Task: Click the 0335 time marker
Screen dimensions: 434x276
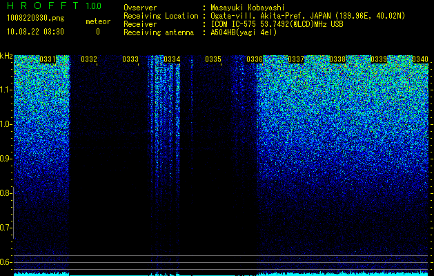Action: tap(213, 59)
